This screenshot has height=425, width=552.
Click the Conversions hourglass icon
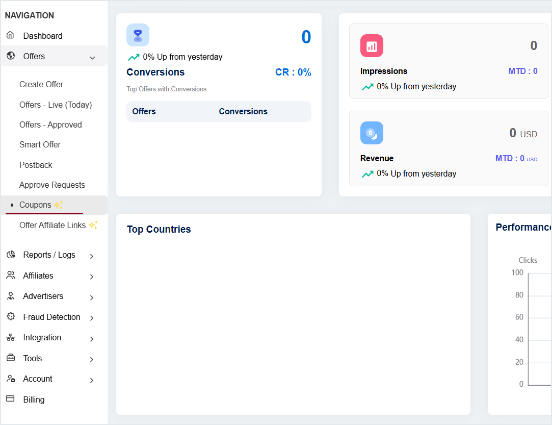[x=138, y=35]
